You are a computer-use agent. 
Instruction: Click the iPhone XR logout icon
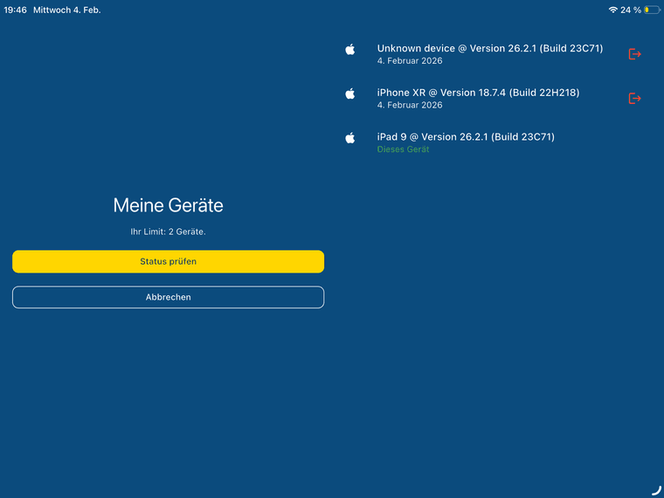635,99
